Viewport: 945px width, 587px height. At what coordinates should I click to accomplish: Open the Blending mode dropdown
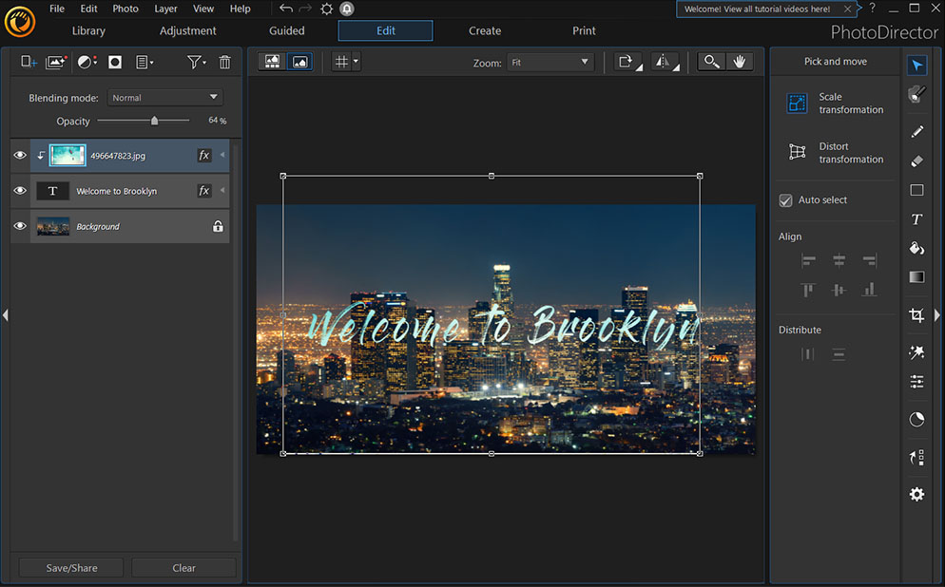coord(164,97)
